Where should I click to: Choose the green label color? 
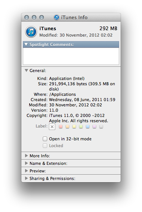[81, 126]
